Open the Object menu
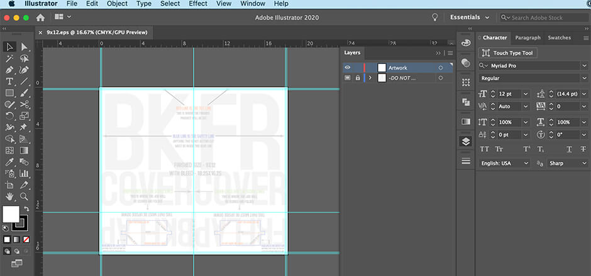 pos(117,4)
